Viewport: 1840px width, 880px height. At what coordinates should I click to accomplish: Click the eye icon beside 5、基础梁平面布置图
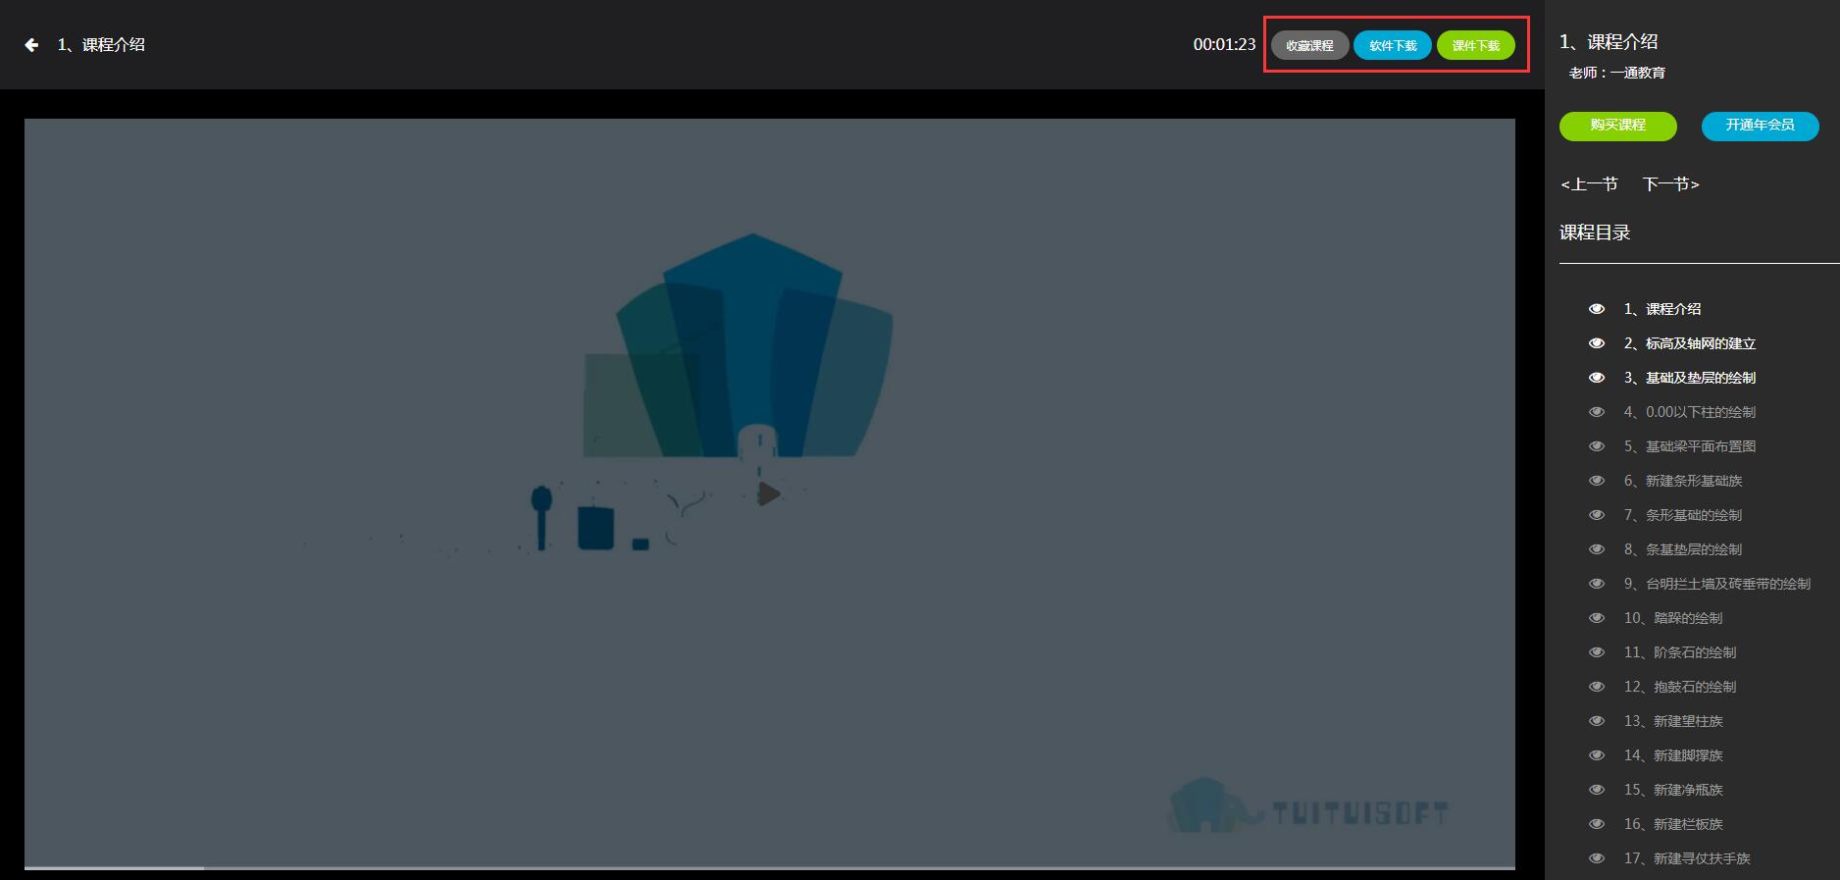1597,446
